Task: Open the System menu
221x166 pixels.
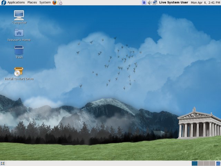Action: [x=45, y=2]
